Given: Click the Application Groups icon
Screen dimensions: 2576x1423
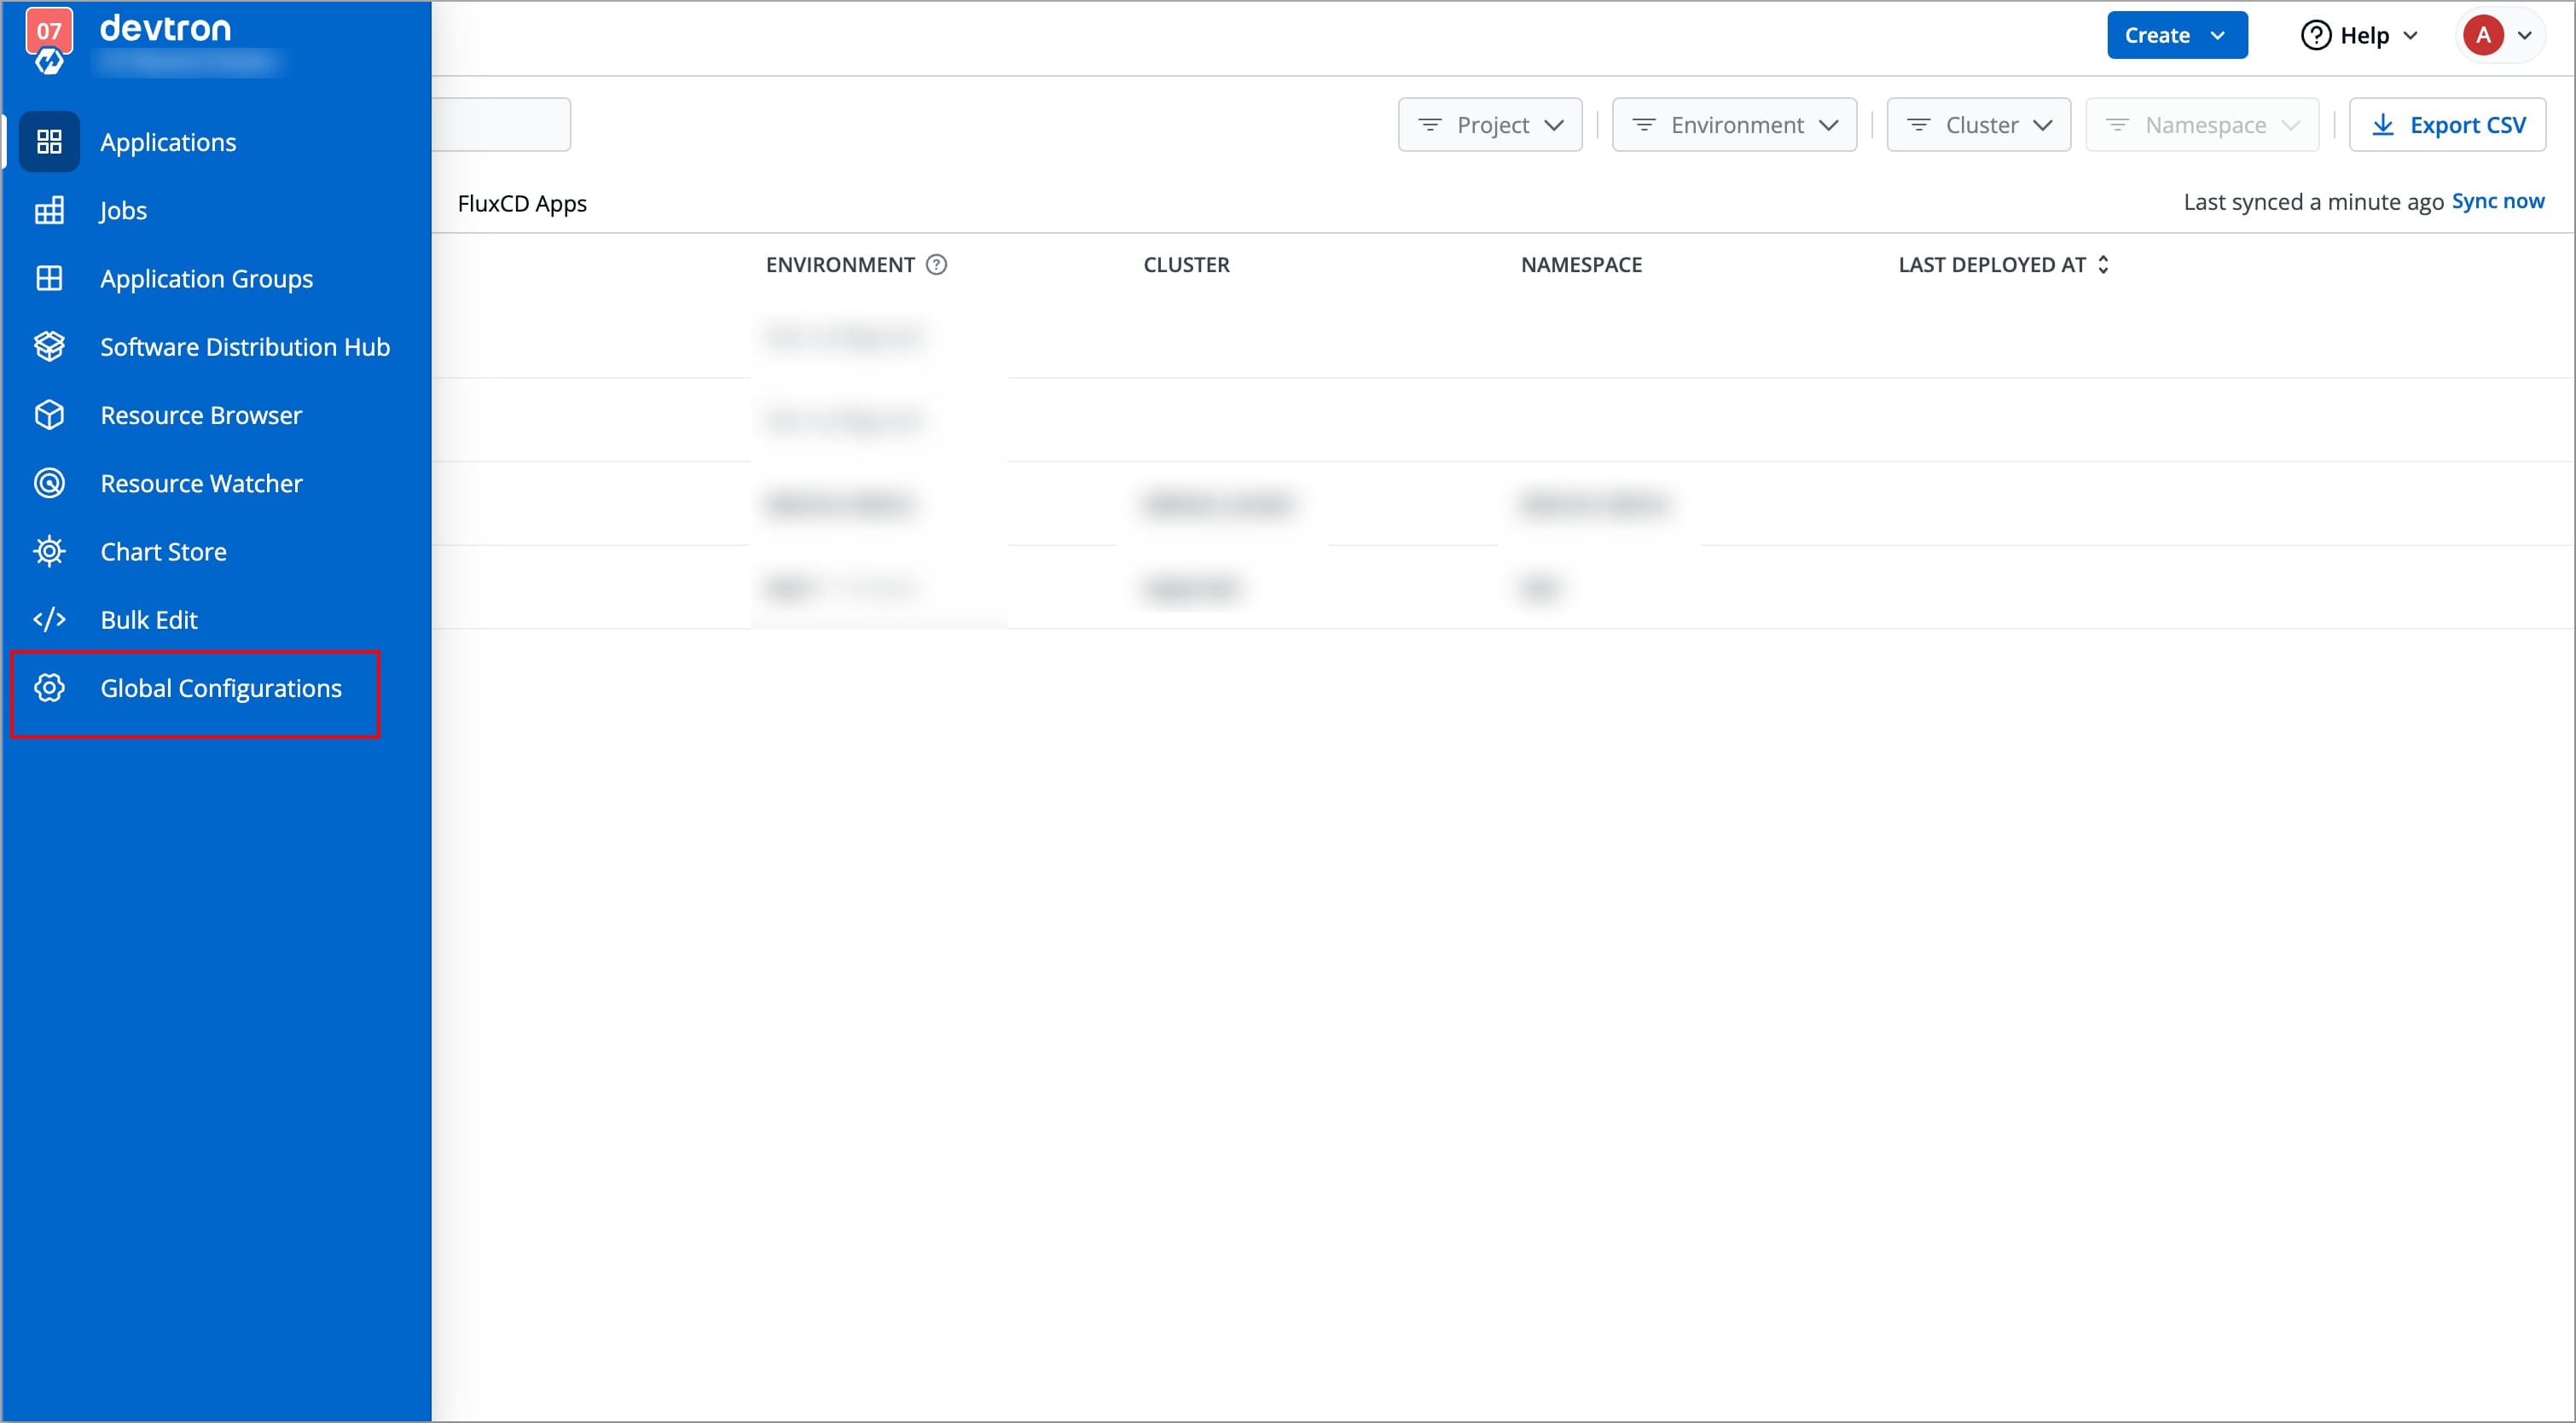Looking at the screenshot, I should pos(49,278).
